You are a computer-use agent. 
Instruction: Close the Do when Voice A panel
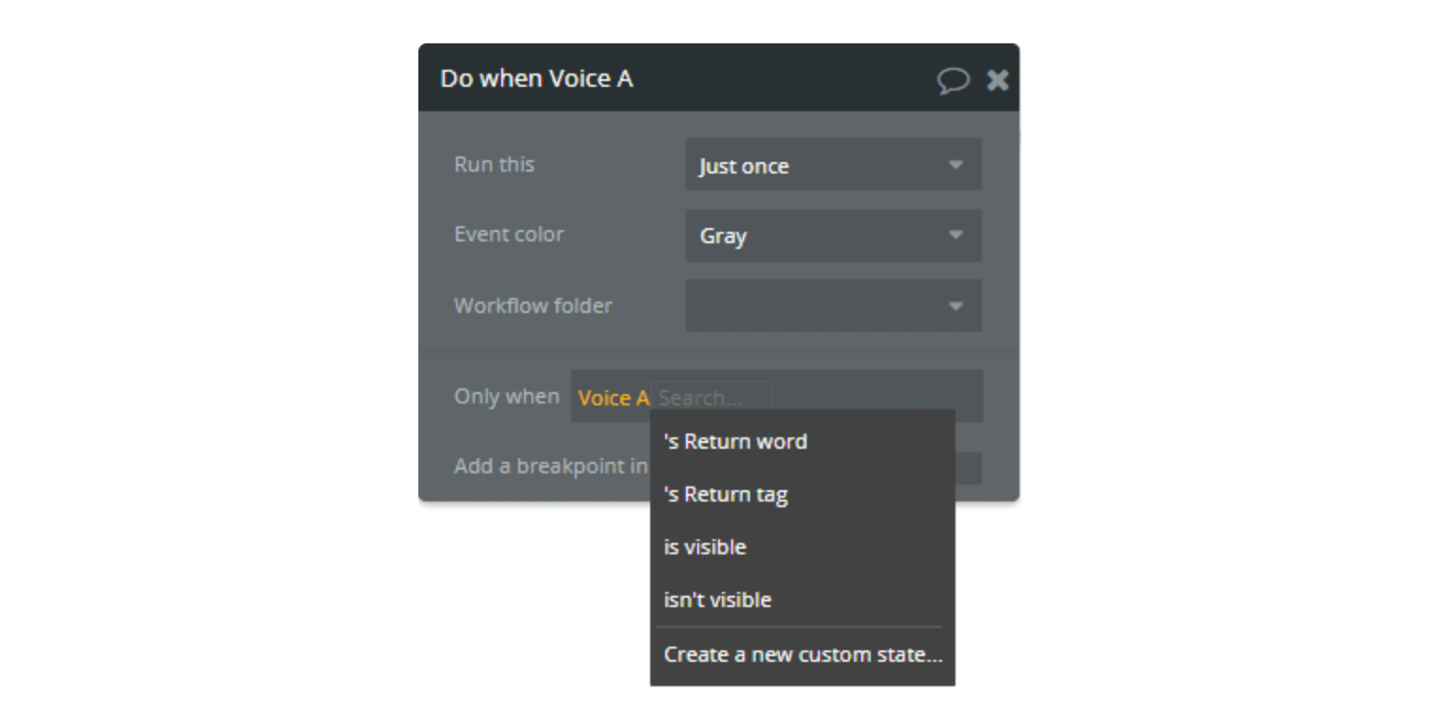pyautogui.click(x=997, y=80)
